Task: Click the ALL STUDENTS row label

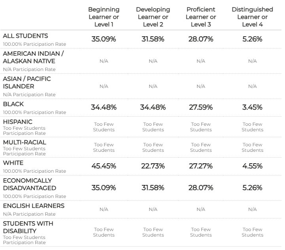Action: click(x=25, y=36)
